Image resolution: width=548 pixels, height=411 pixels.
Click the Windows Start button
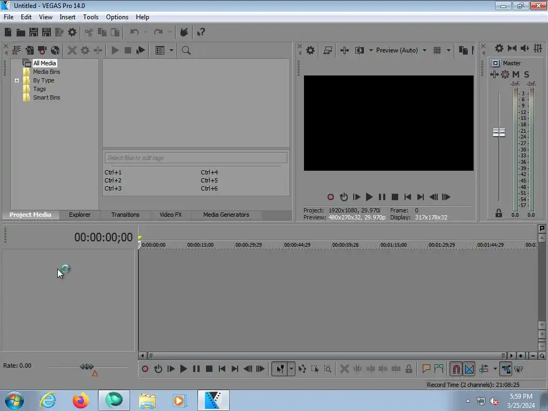coord(14,400)
